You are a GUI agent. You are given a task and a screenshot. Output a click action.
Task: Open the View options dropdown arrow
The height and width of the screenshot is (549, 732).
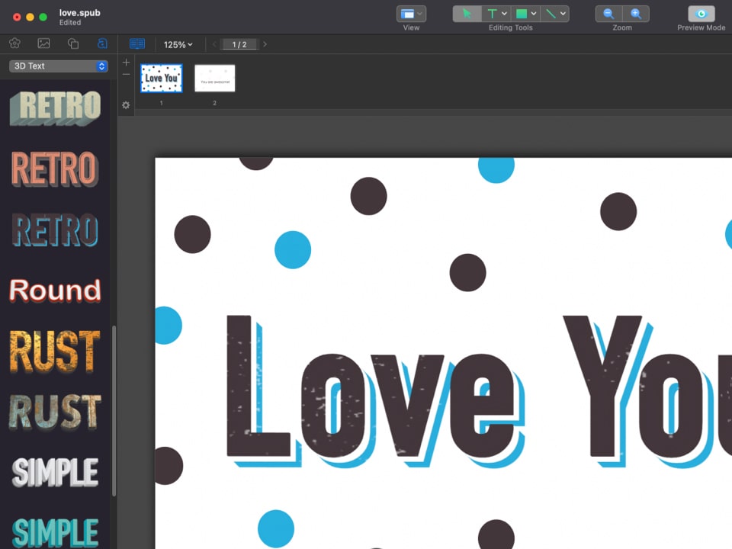[x=419, y=13]
